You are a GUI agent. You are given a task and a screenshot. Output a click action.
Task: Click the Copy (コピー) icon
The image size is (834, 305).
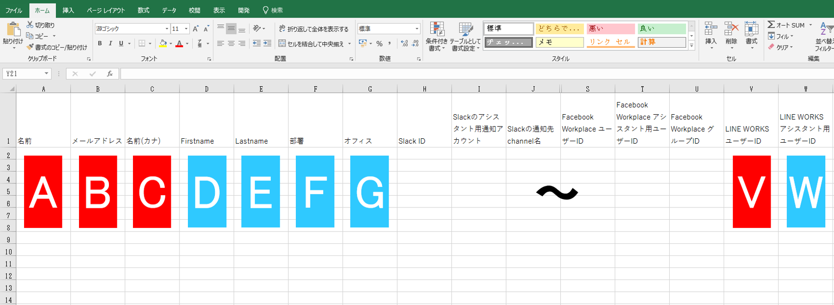pos(30,36)
